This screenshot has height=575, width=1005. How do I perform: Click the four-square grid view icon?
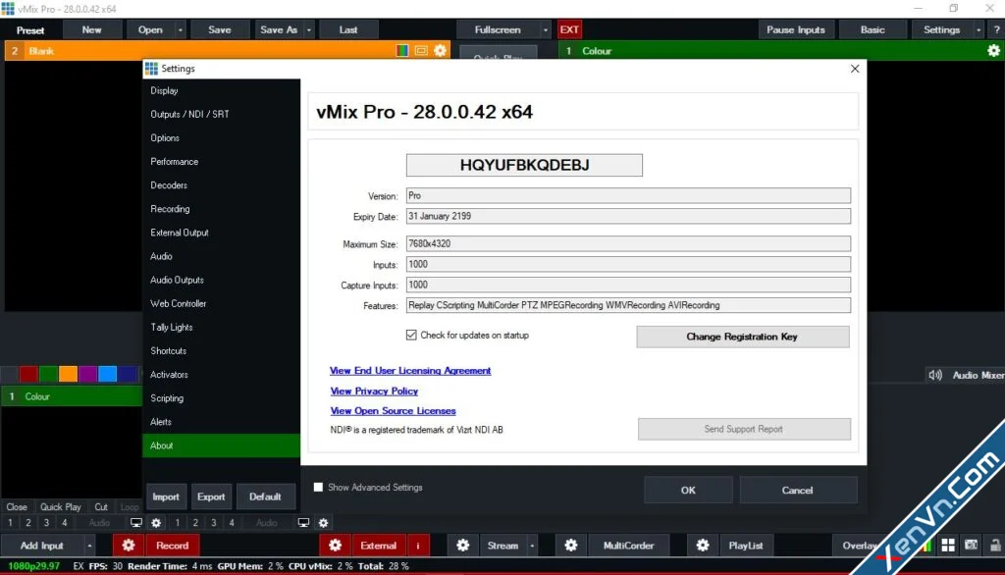tap(948, 546)
